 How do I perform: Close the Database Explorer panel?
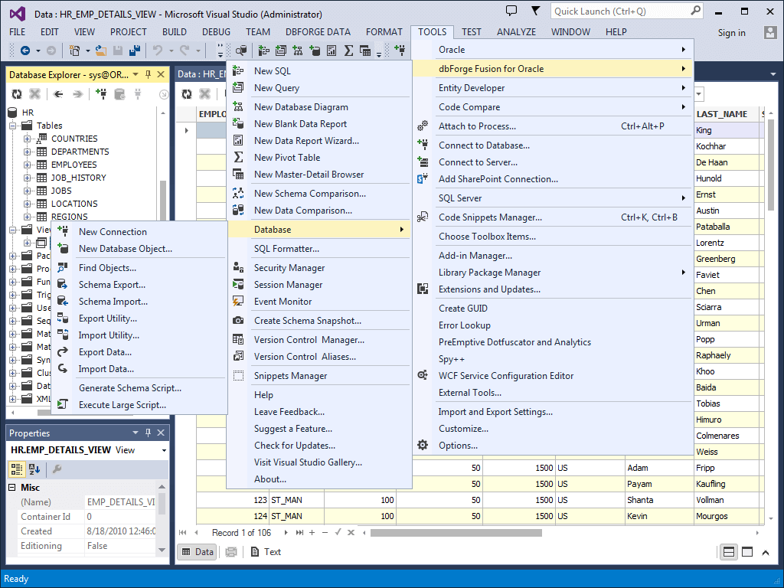pyautogui.click(x=161, y=74)
